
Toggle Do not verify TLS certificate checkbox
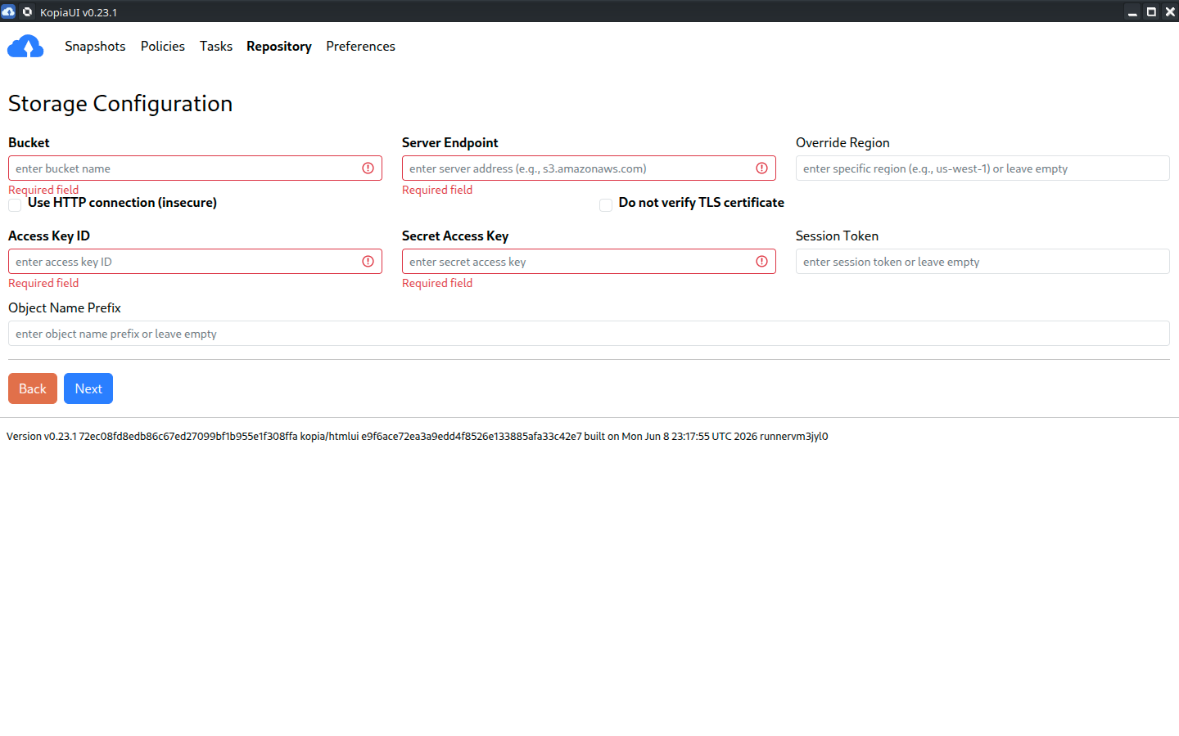point(606,204)
